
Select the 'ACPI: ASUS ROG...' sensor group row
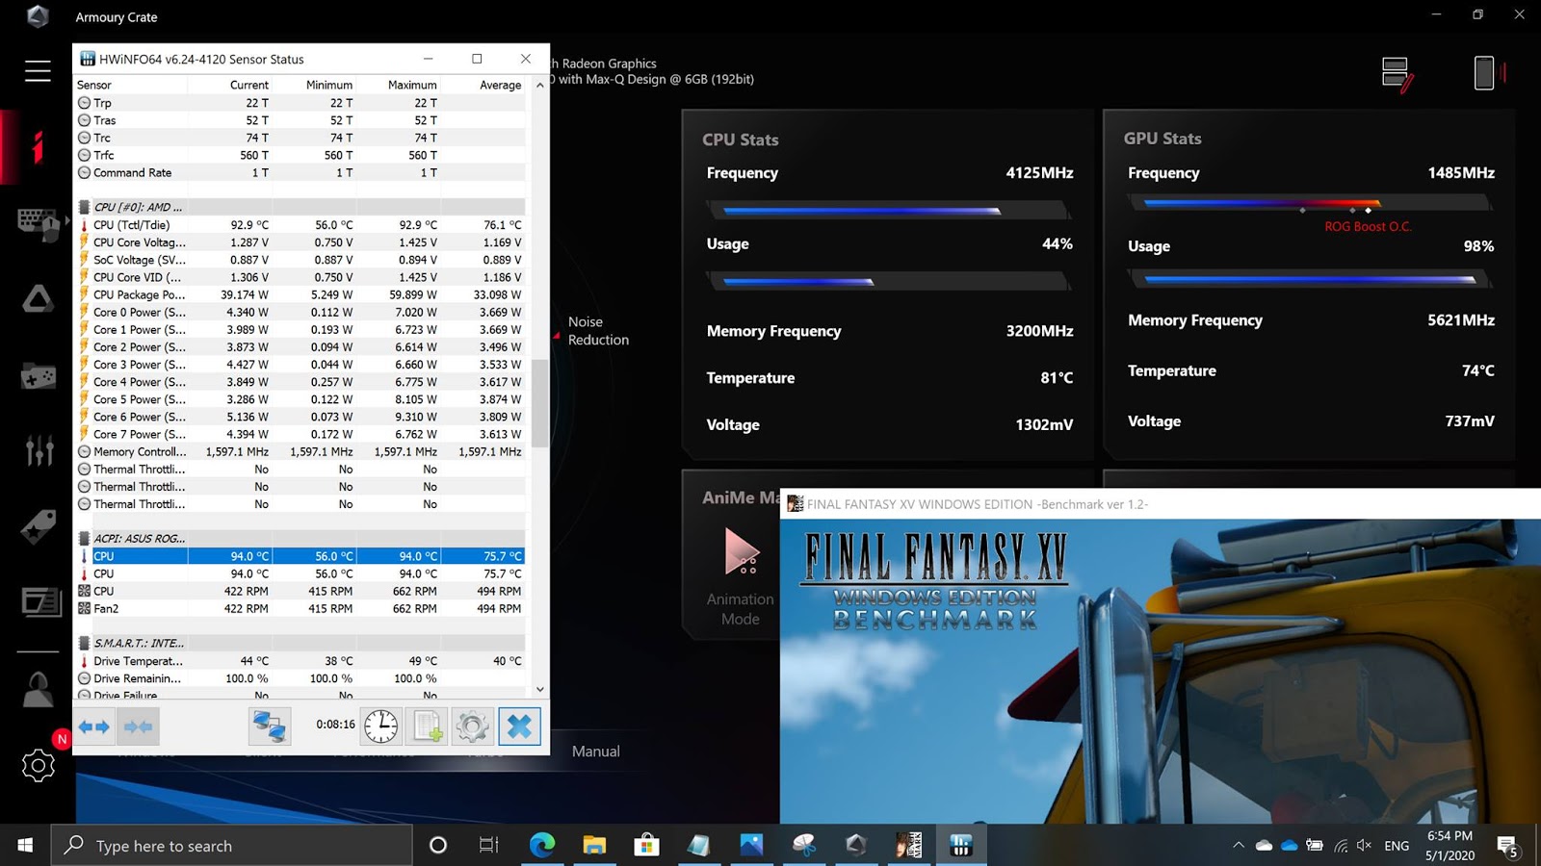(x=300, y=539)
